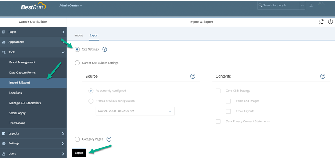Open the notifications bell icon
Image resolution: width=335 pixels, height=158 pixels.
click(311, 6)
